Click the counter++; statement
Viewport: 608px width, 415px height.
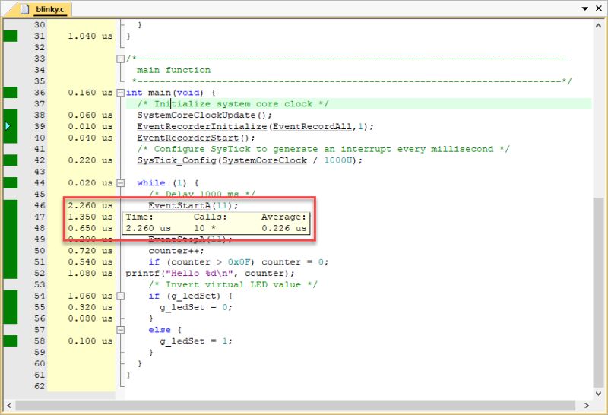coord(176,251)
